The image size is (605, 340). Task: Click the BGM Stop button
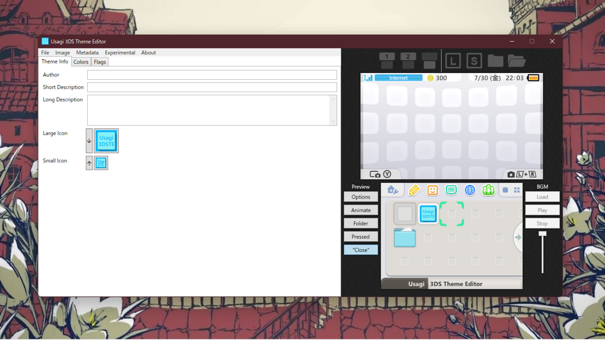[542, 223]
